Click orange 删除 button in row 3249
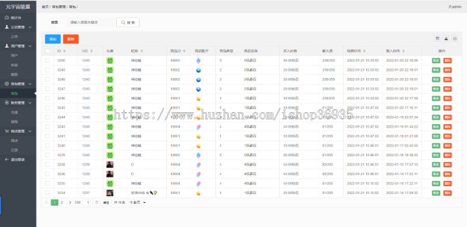 pyautogui.click(x=447, y=70)
